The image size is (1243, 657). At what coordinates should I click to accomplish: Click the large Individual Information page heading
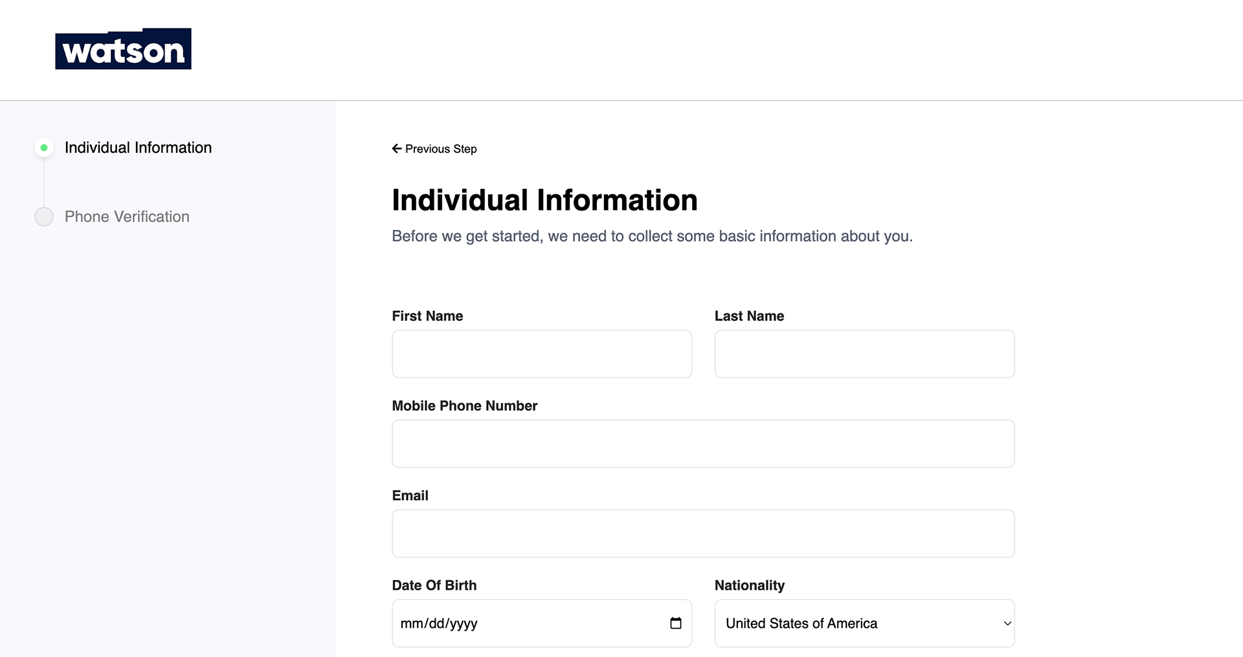coord(544,200)
